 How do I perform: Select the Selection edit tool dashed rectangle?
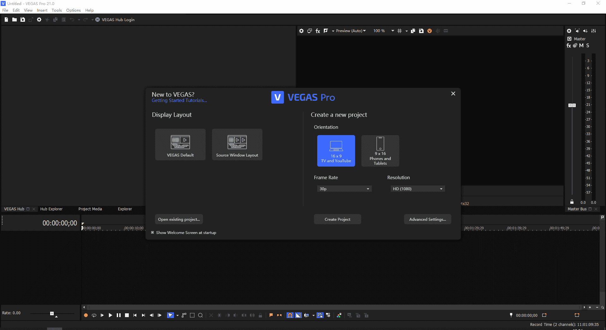tap(192, 315)
